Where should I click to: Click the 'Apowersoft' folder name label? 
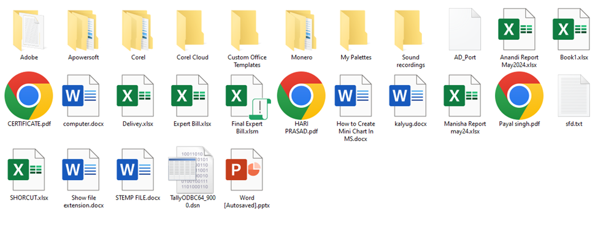83,58
